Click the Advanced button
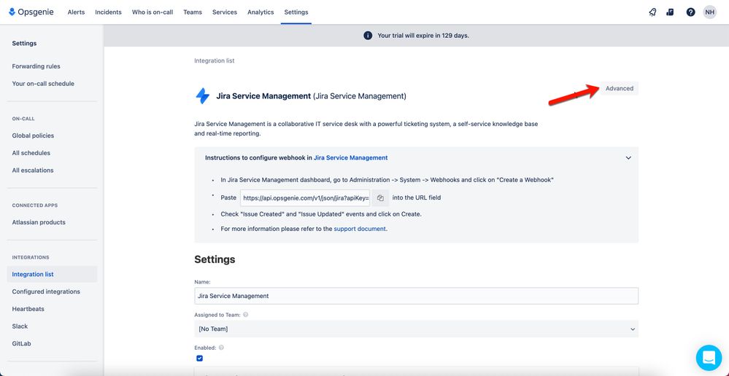 (620, 88)
